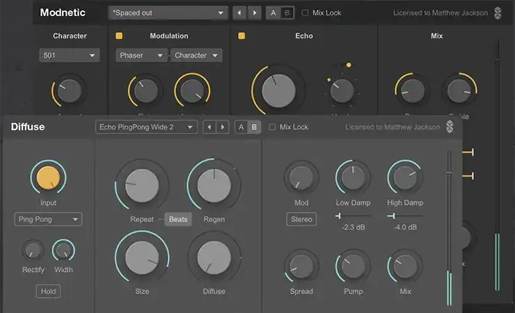The image size is (515, 313).
Task: Select A state in Modnetic
Action: (x=274, y=13)
